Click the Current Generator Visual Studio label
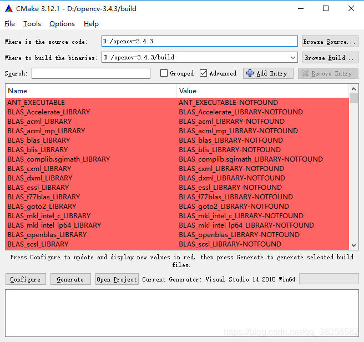The height and width of the screenshot is (342, 364). pyautogui.click(x=219, y=279)
